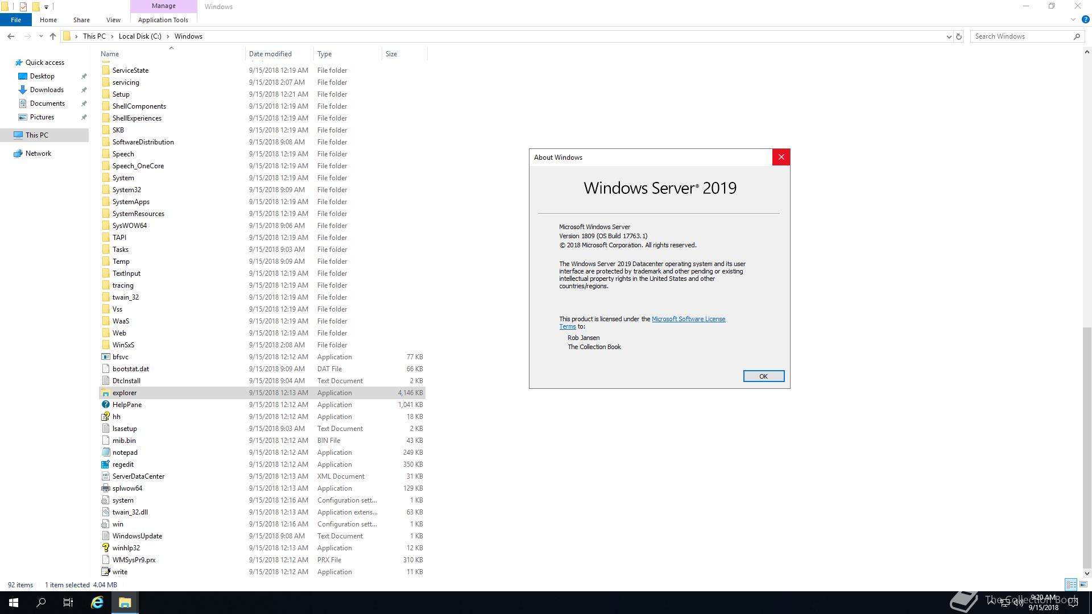Open recent locations dropdown arrow

(41, 36)
